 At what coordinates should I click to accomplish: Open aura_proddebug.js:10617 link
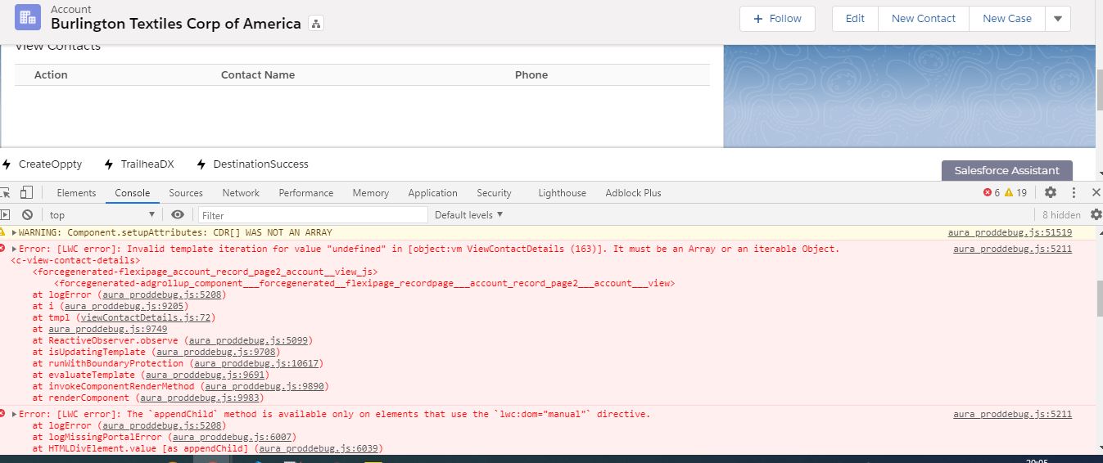[256, 363]
